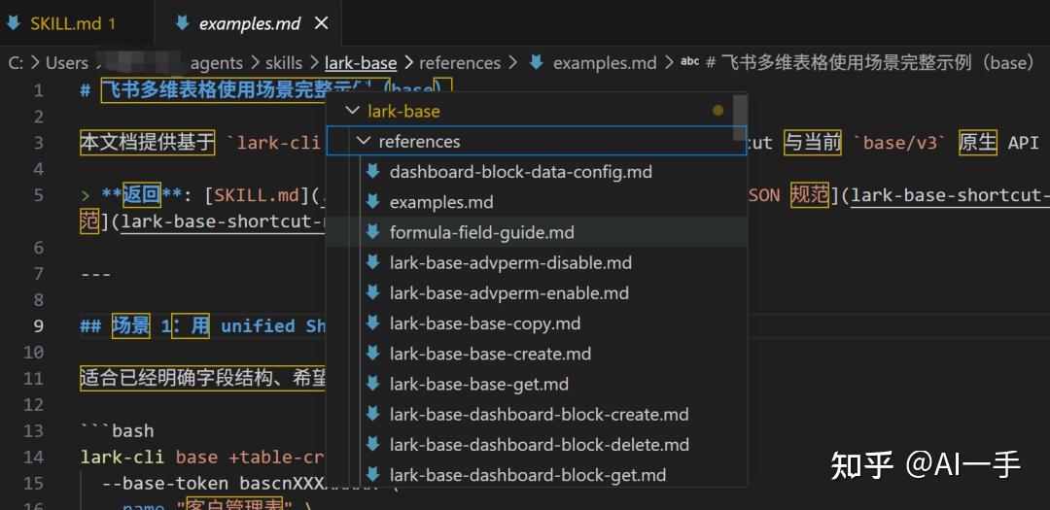This screenshot has width=1050, height=510.
Task: Open dashboard-block-data-config.md
Action: click(x=521, y=172)
